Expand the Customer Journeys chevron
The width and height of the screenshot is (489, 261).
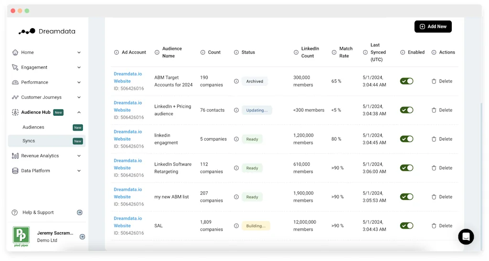point(79,98)
